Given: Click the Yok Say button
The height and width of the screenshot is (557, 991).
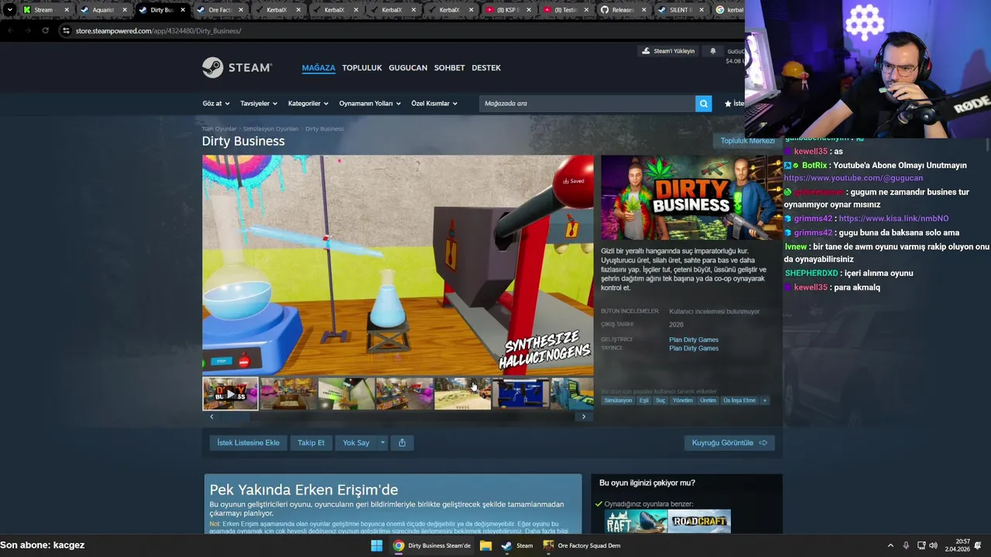Looking at the screenshot, I should [x=356, y=443].
